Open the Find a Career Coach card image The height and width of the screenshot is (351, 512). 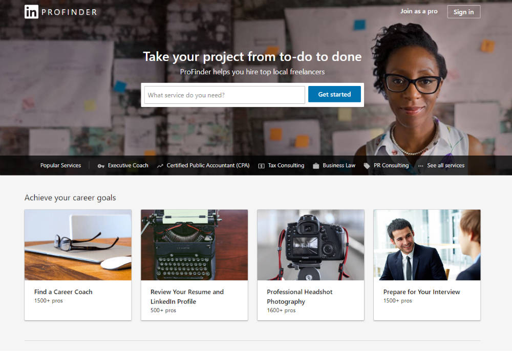[78, 245]
